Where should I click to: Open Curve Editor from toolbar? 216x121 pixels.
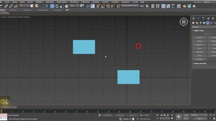pos(168,6)
